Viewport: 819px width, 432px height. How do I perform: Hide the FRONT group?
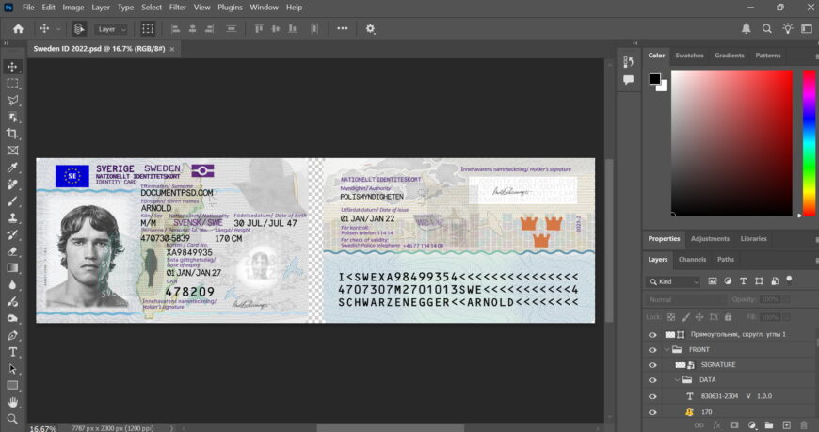point(652,350)
